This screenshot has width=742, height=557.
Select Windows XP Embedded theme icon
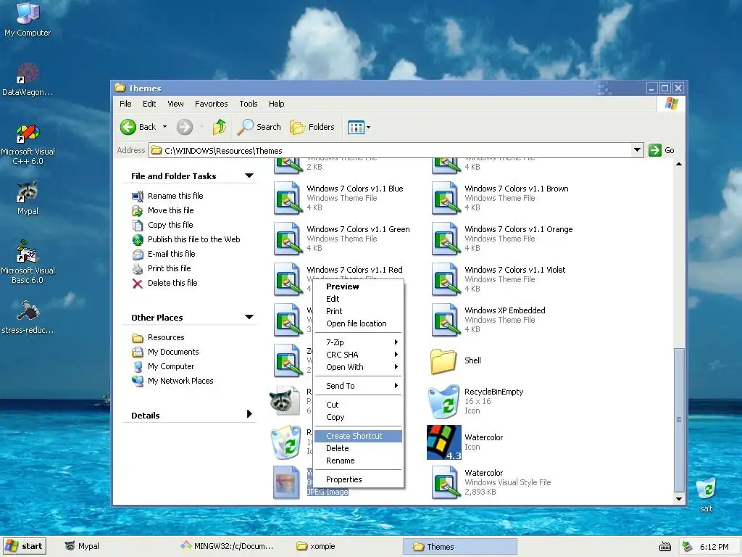446,320
